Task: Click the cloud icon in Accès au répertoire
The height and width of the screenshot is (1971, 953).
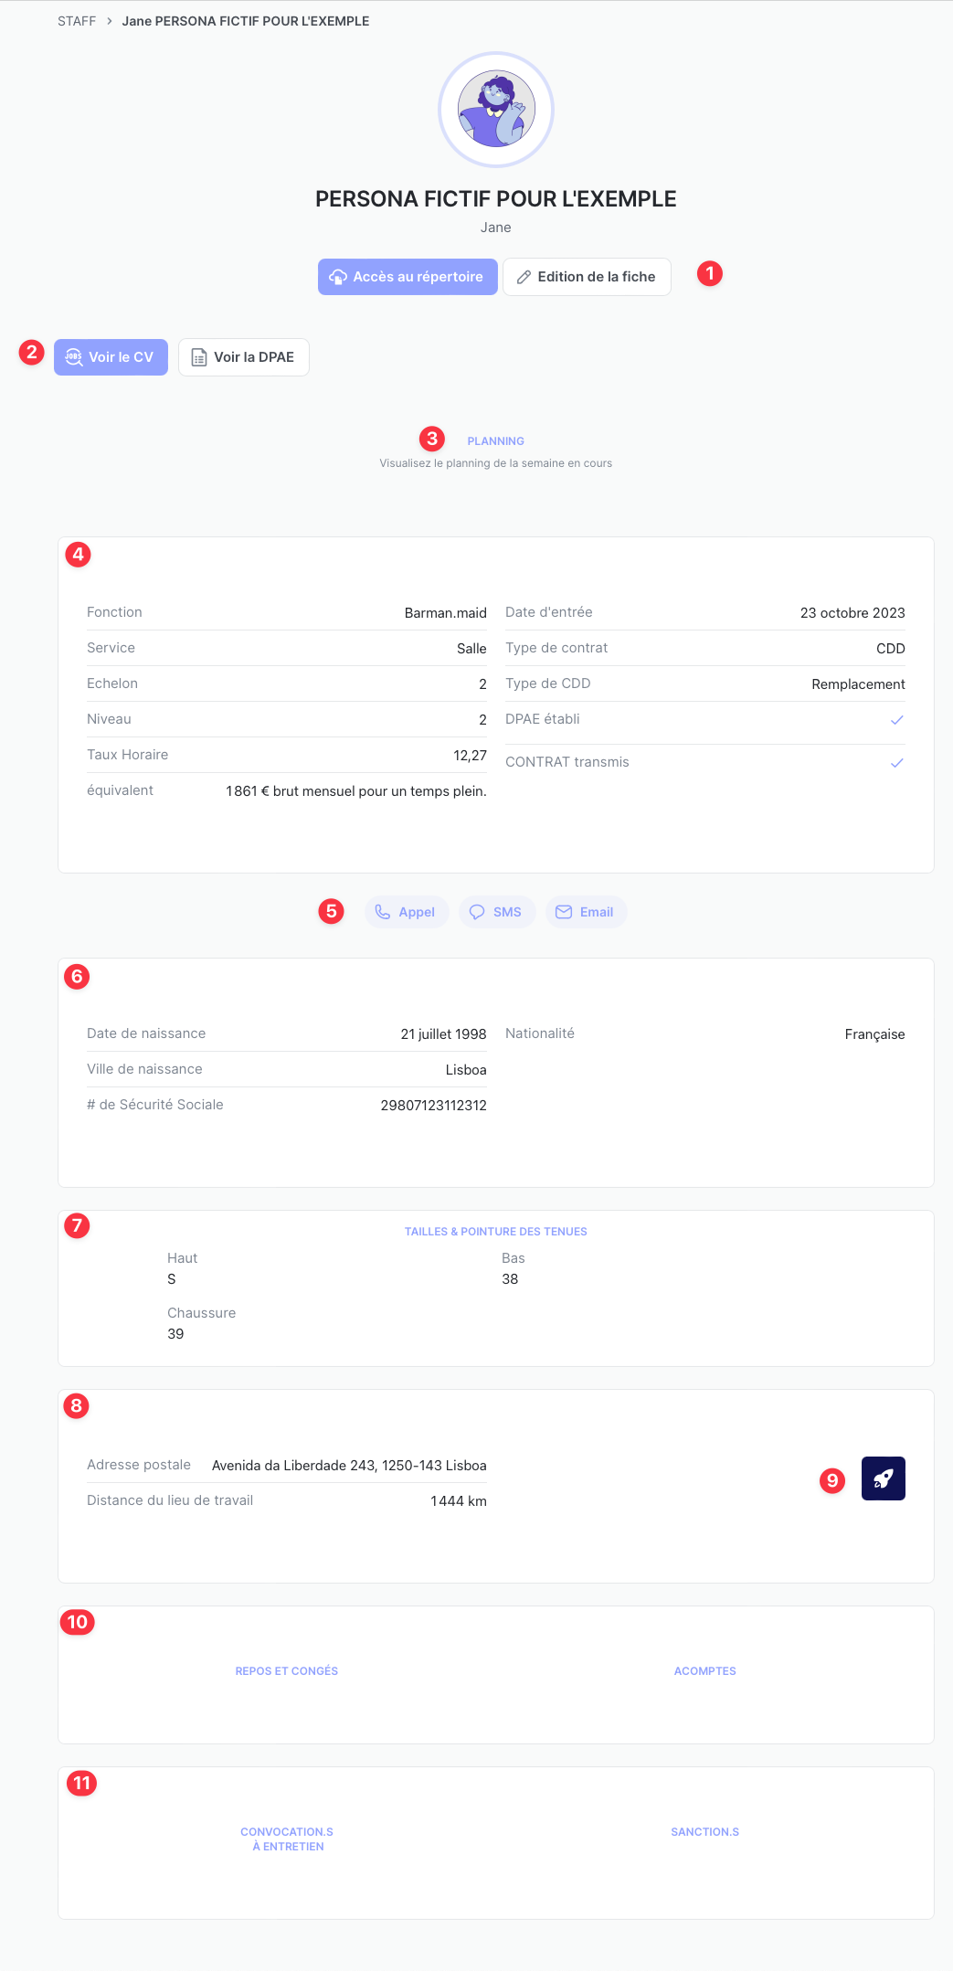Action: 338,277
